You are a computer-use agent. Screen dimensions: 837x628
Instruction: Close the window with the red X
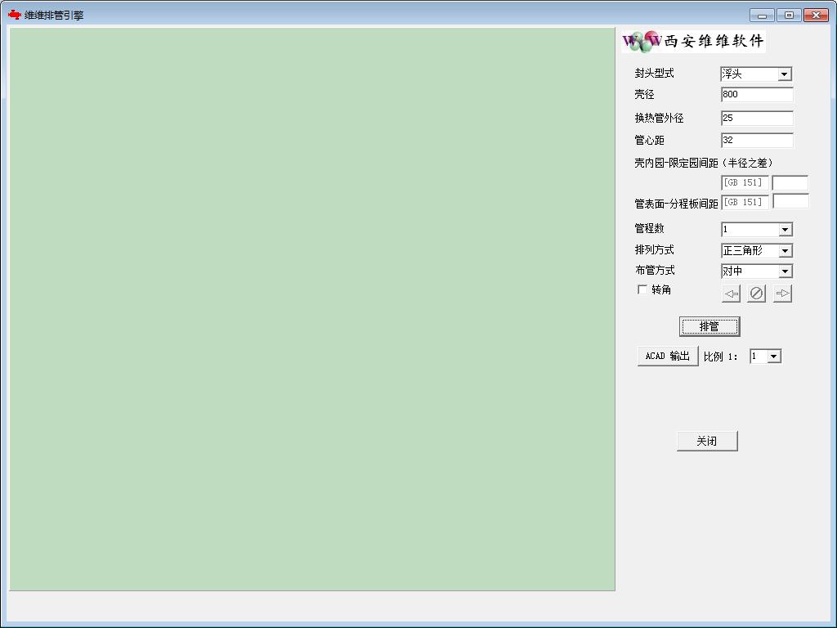click(x=816, y=16)
